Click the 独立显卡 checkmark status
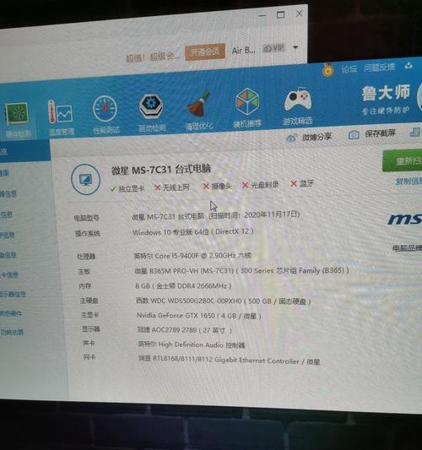The height and width of the screenshot is (450, 422). click(127, 188)
